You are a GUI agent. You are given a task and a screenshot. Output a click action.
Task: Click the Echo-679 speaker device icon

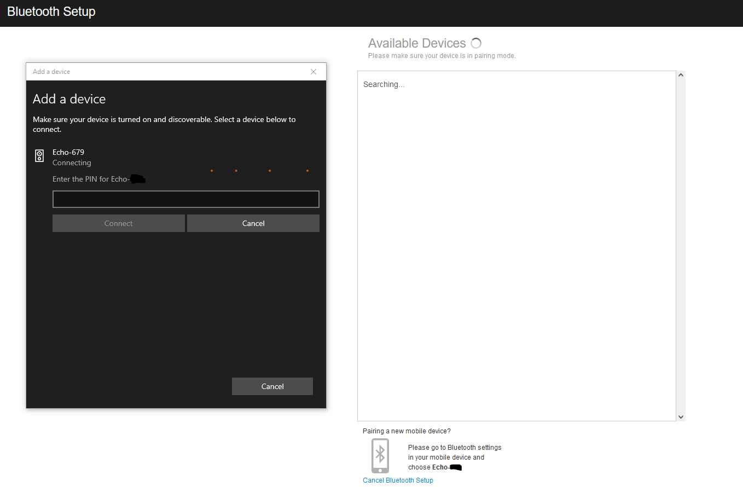[x=39, y=156]
